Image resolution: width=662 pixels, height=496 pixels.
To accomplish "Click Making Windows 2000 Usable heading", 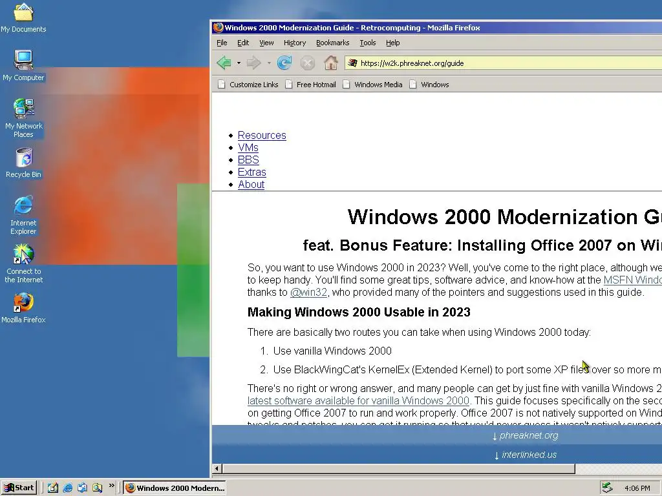I will click(359, 312).
